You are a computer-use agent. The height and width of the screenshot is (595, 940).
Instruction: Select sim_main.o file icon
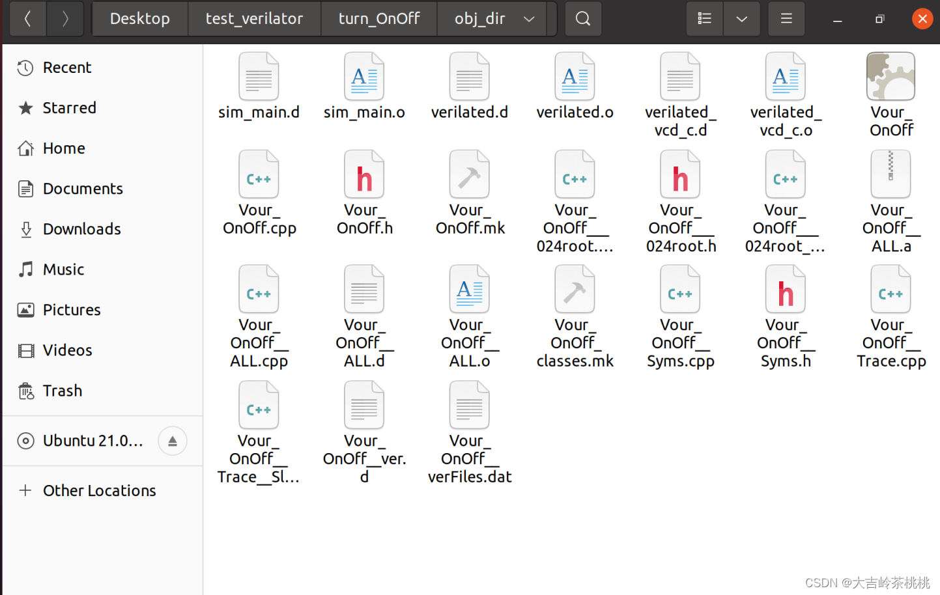(x=364, y=77)
